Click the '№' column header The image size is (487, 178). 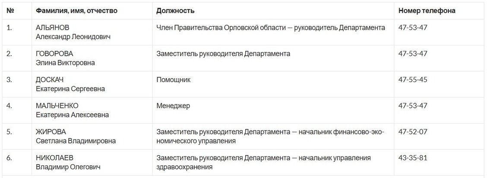pyautogui.click(x=10, y=10)
